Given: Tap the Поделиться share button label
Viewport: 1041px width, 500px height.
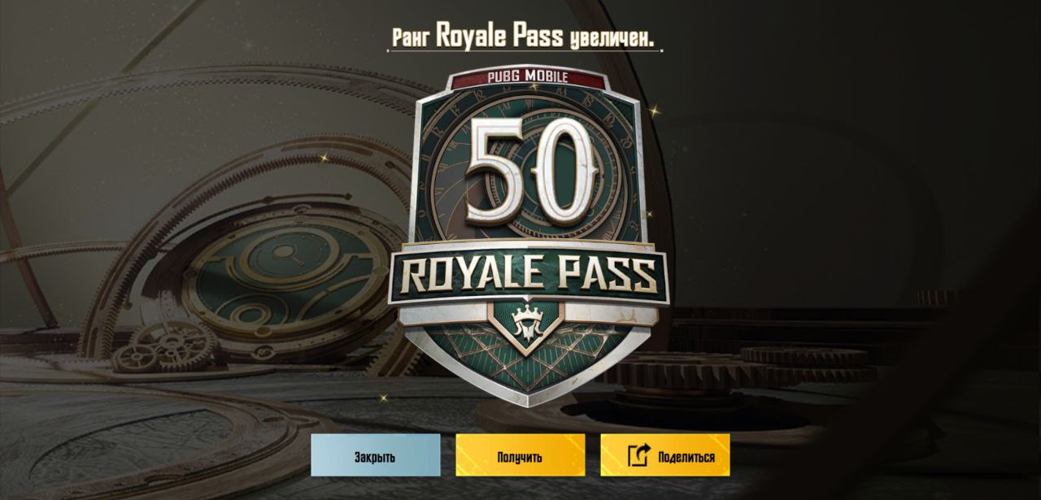Looking at the screenshot, I should pyautogui.click(x=686, y=457).
